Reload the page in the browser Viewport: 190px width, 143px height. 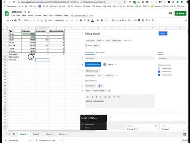pyautogui.click(x=14, y=2)
